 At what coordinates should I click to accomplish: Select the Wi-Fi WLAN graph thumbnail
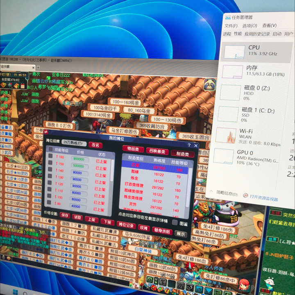pyautogui.click(x=226, y=136)
